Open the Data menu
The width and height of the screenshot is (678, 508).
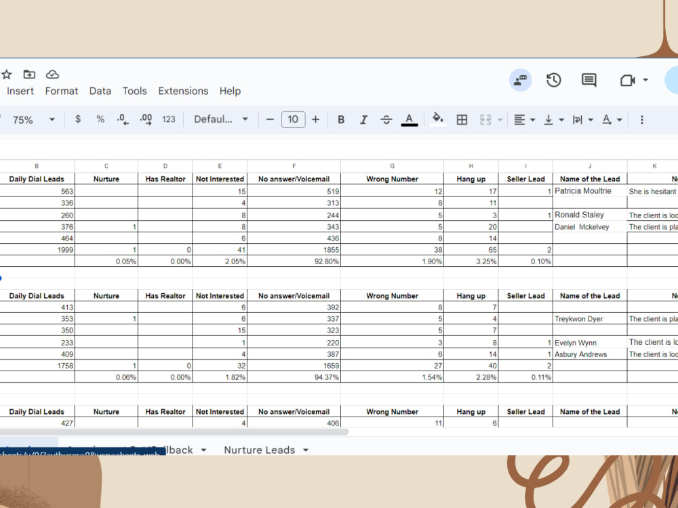click(x=100, y=91)
